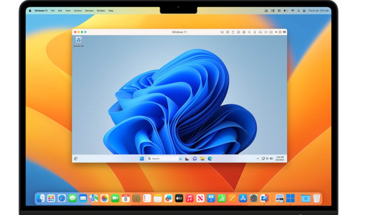This screenshot has height=215, width=365.
Task: Click the Windows volume icon in system tray
Action: pyautogui.click(x=267, y=158)
